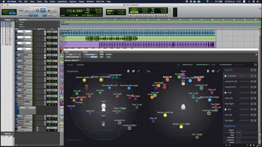Open the volume view selector under Piano RevEffect
The image size is (262, 147).
click(x=28, y=108)
